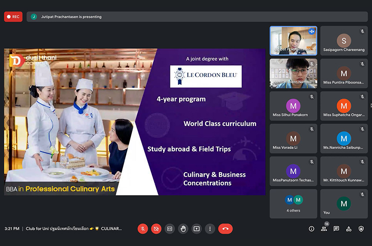This screenshot has height=246, width=372.
Task: Click 'World Class curriculum' slide text
Action: [220, 124]
